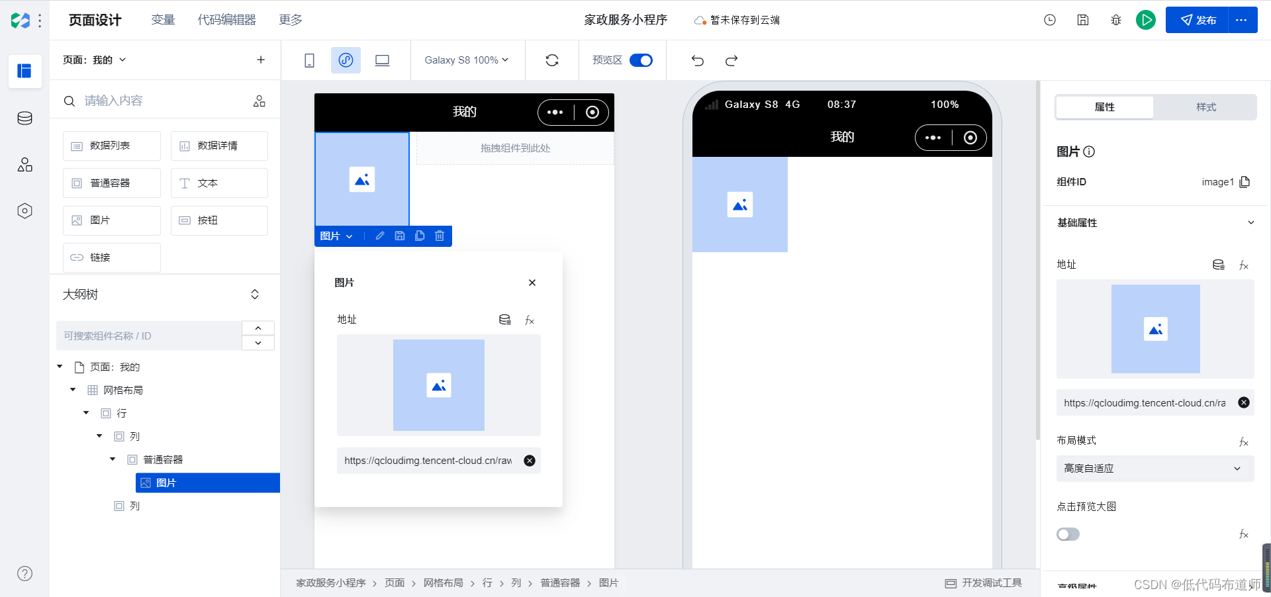Toggle the outline tree panel expander
The height and width of the screenshot is (597, 1271).
click(x=255, y=295)
